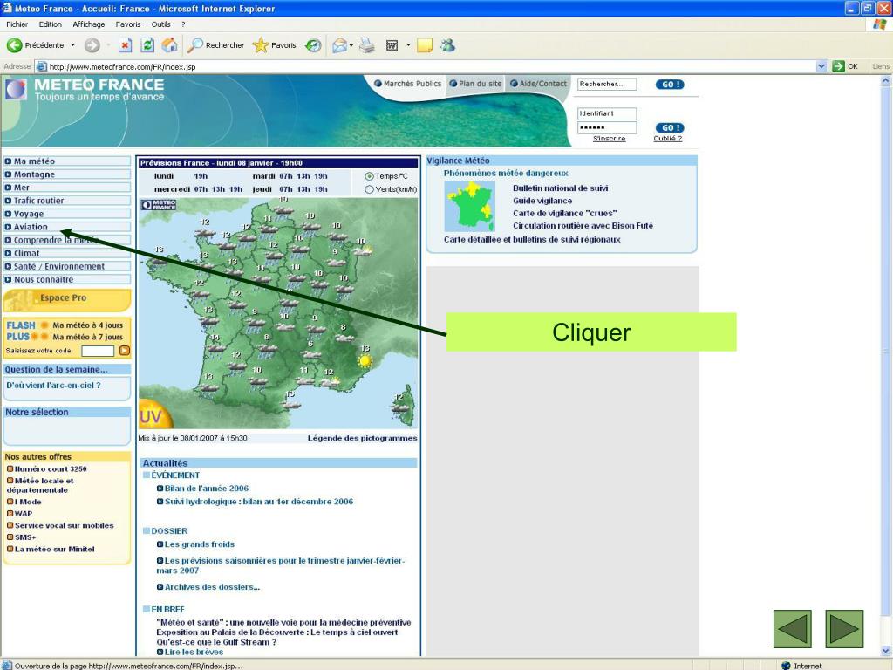Click the forward navigation arrow icon
This screenshot has width=893, height=670.
pos(92,45)
